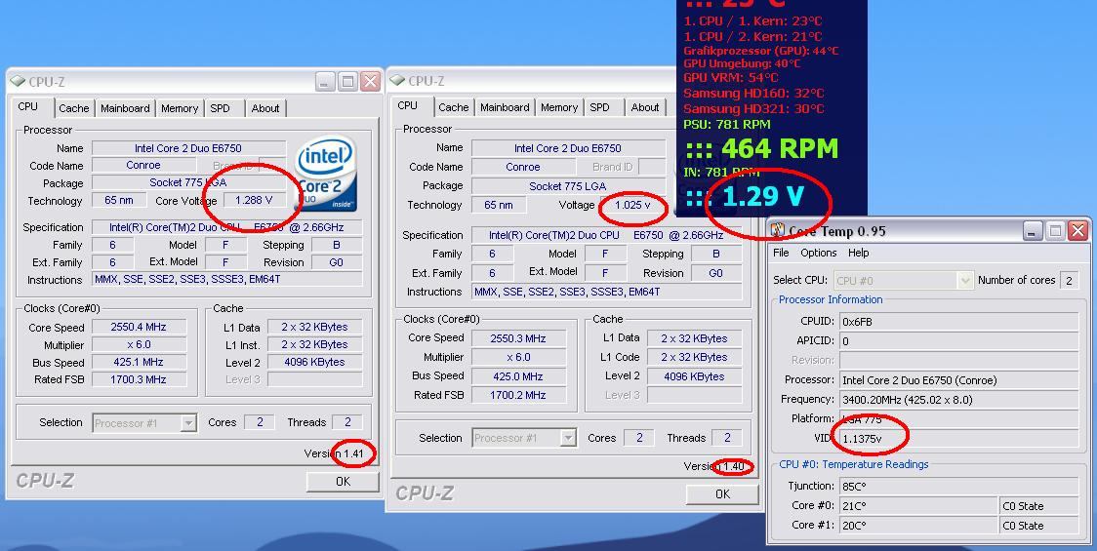Click the CPU-Z title icon in left window
Screen dimensions: 1097x551
coord(19,82)
